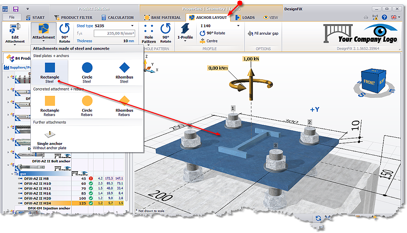Choose Circle Rebars concreted attachment
Screen dimensions: 407x233
pos(87,106)
